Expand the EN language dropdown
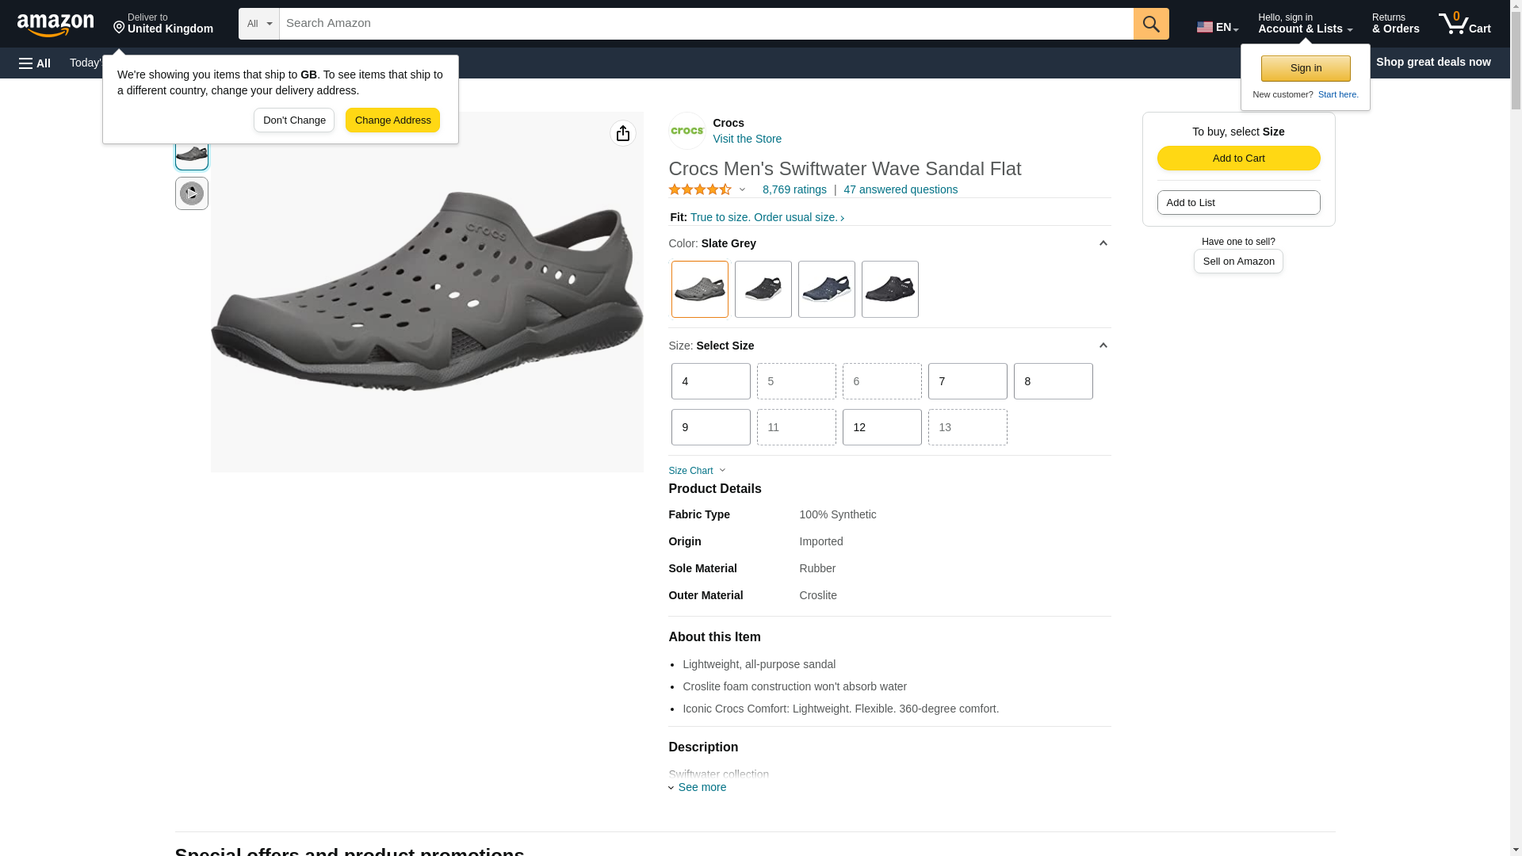Image resolution: width=1522 pixels, height=856 pixels. (1218, 27)
